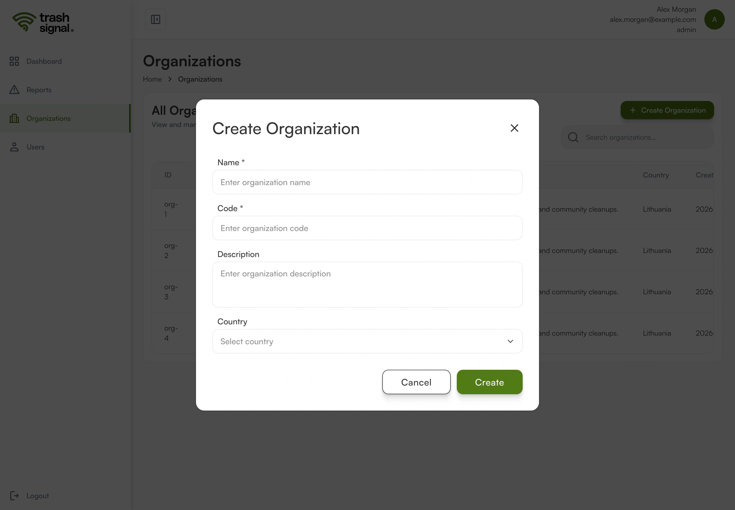The width and height of the screenshot is (735, 510).
Task: Click the Organizations building icon
Action: [x=14, y=118]
